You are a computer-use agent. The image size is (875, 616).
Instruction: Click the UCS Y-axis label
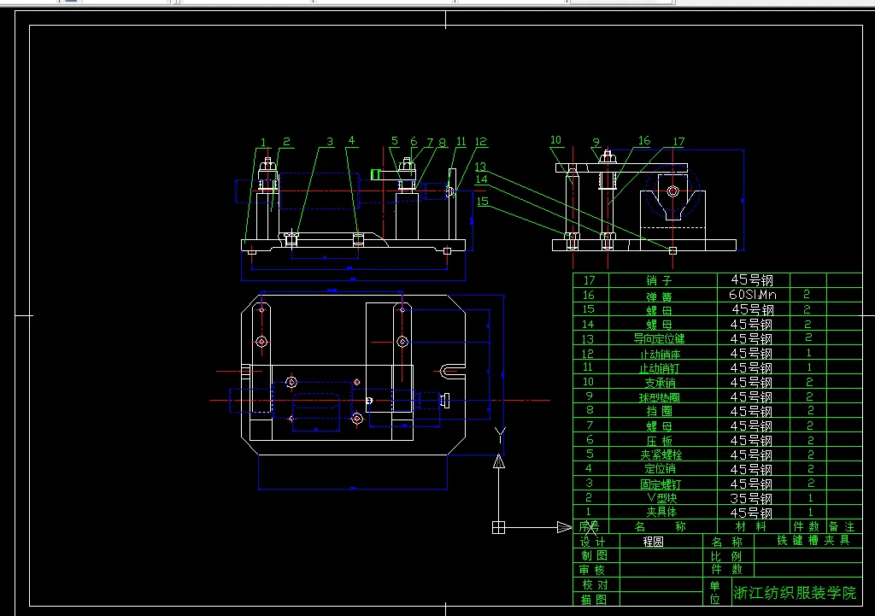pos(500,435)
